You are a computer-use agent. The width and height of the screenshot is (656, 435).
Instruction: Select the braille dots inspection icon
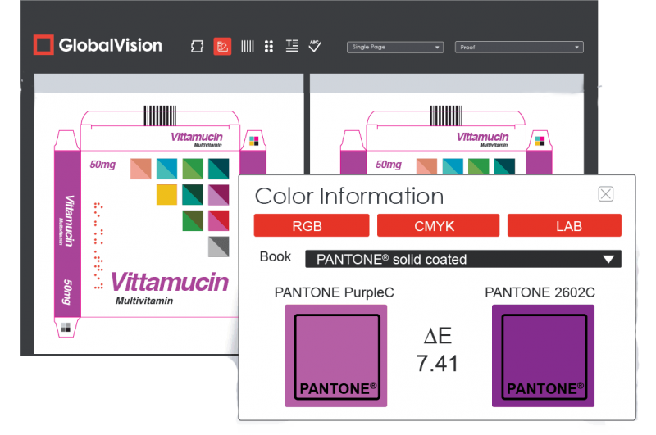268,47
